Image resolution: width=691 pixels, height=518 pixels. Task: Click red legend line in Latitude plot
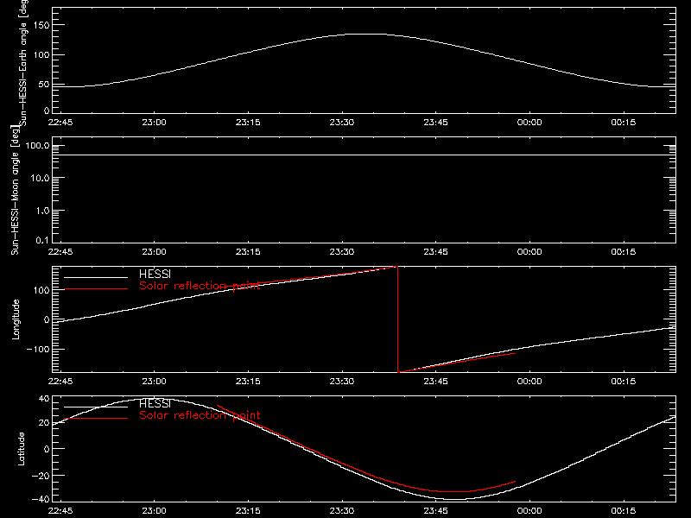[96, 419]
